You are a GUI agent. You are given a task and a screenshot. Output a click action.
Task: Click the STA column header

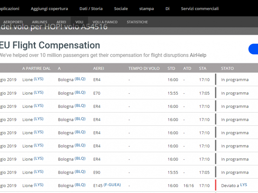[x=203, y=68]
